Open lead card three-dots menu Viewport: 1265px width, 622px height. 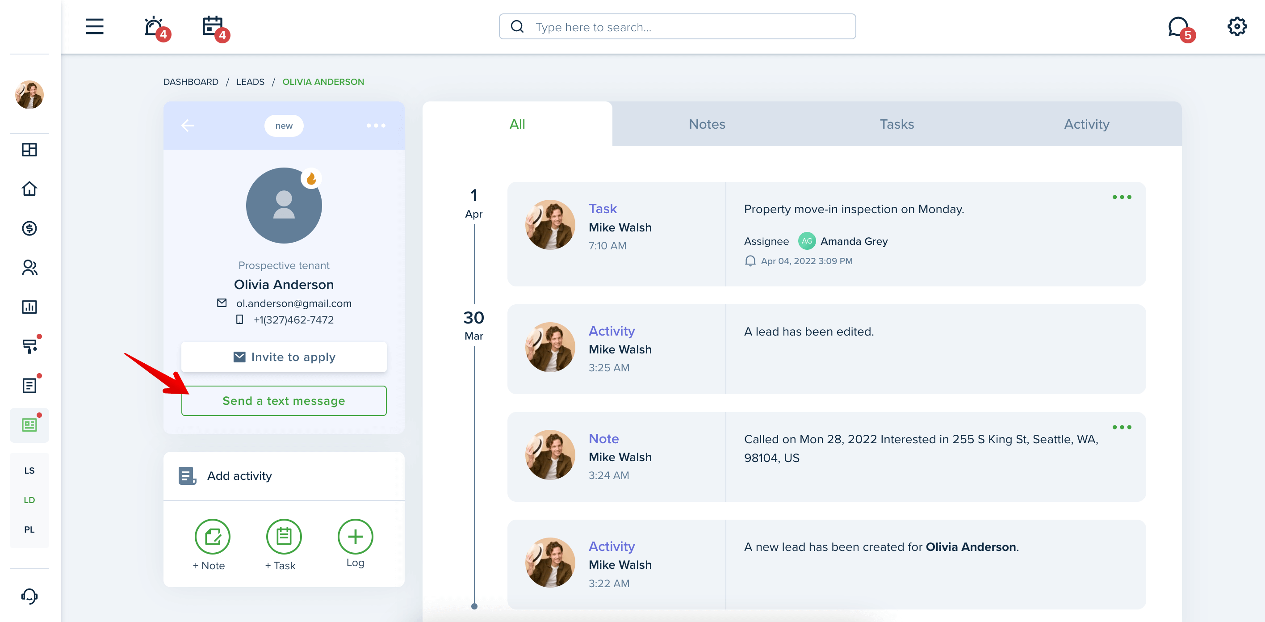pos(376,126)
